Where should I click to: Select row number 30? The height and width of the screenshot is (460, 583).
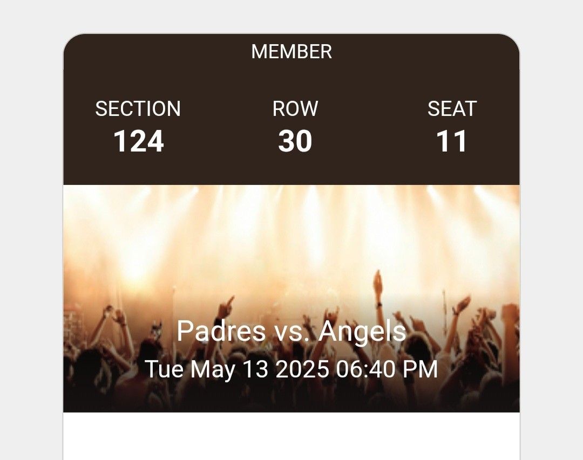[295, 141]
